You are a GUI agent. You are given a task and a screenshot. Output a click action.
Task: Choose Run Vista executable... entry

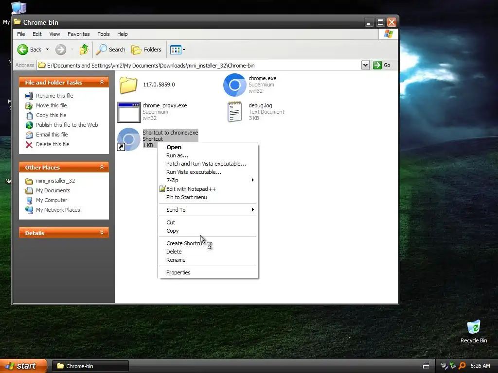point(208,172)
